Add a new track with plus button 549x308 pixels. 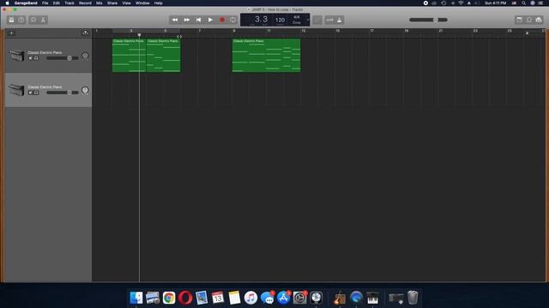coord(11,33)
